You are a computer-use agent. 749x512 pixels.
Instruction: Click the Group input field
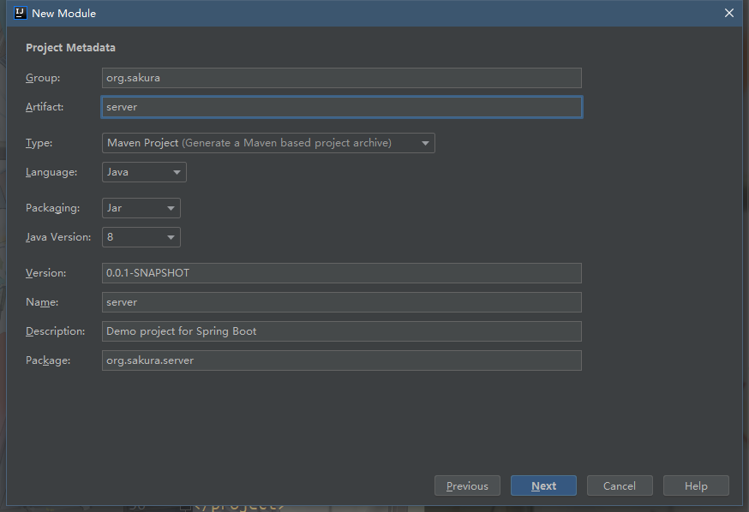341,78
